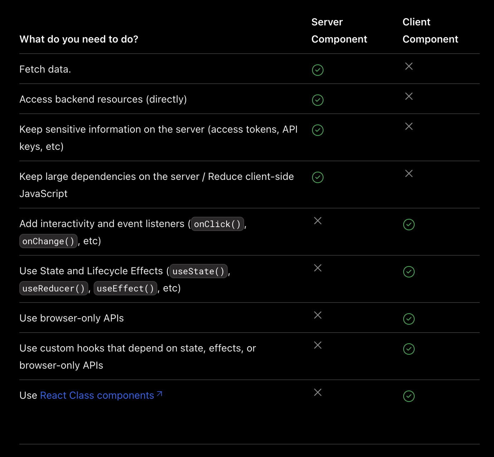Click Client X for Access backend resources
The width and height of the screenshot is (494, 457).
point(409,96)
